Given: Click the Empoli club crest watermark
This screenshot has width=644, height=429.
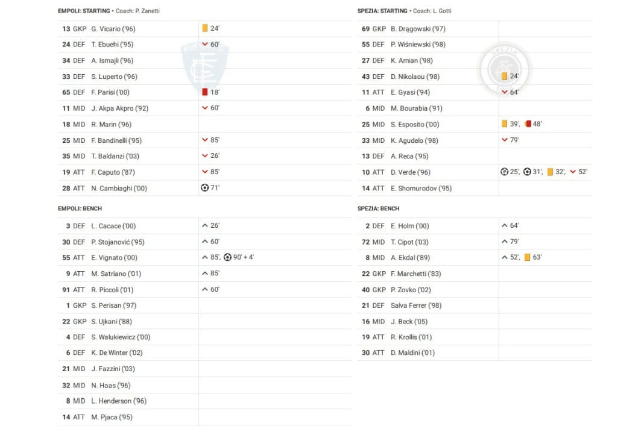Looking at the screenshot, I should click(x=205, y=66).
